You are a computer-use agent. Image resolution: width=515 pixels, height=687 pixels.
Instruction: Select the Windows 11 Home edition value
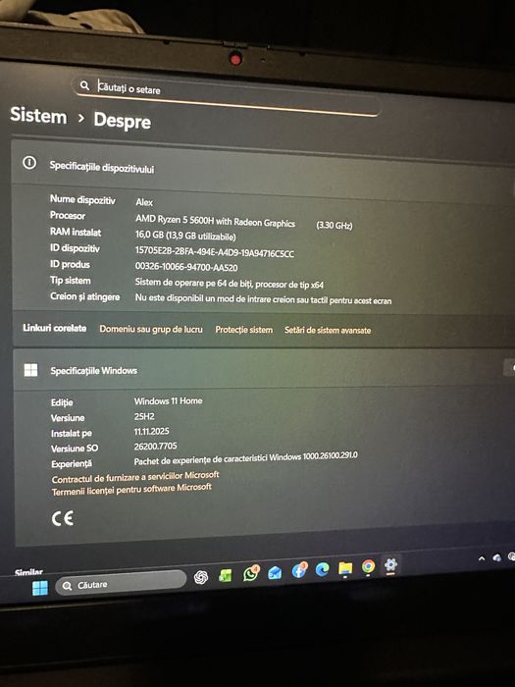168,400
